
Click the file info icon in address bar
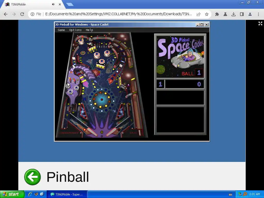[32, 14]
